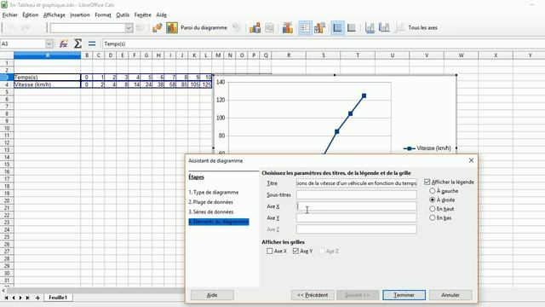Screen dimensions: 545x307
Task: Click the 3D view icon
Action: [237, 28]
